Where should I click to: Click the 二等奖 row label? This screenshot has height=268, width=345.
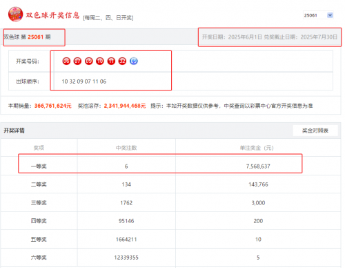(x=39, y=184)
